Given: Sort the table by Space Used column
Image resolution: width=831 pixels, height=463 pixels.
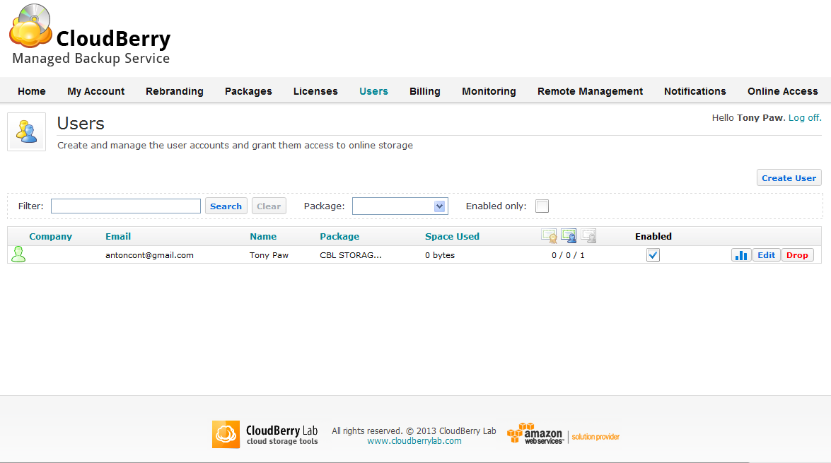Looking at the screenshot, I should (452, 237).
